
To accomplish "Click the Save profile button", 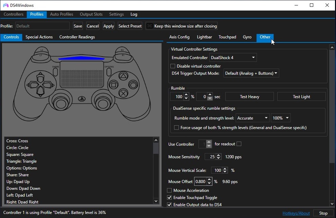I will coord(78,26).
